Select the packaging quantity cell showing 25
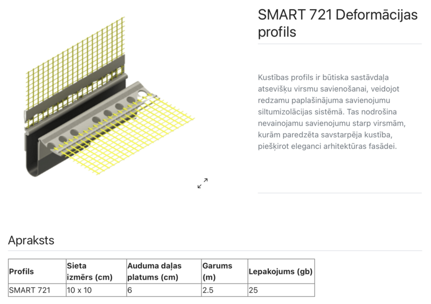Image resolution: width=431 pixels, height=304 pixels. [254, 291]
